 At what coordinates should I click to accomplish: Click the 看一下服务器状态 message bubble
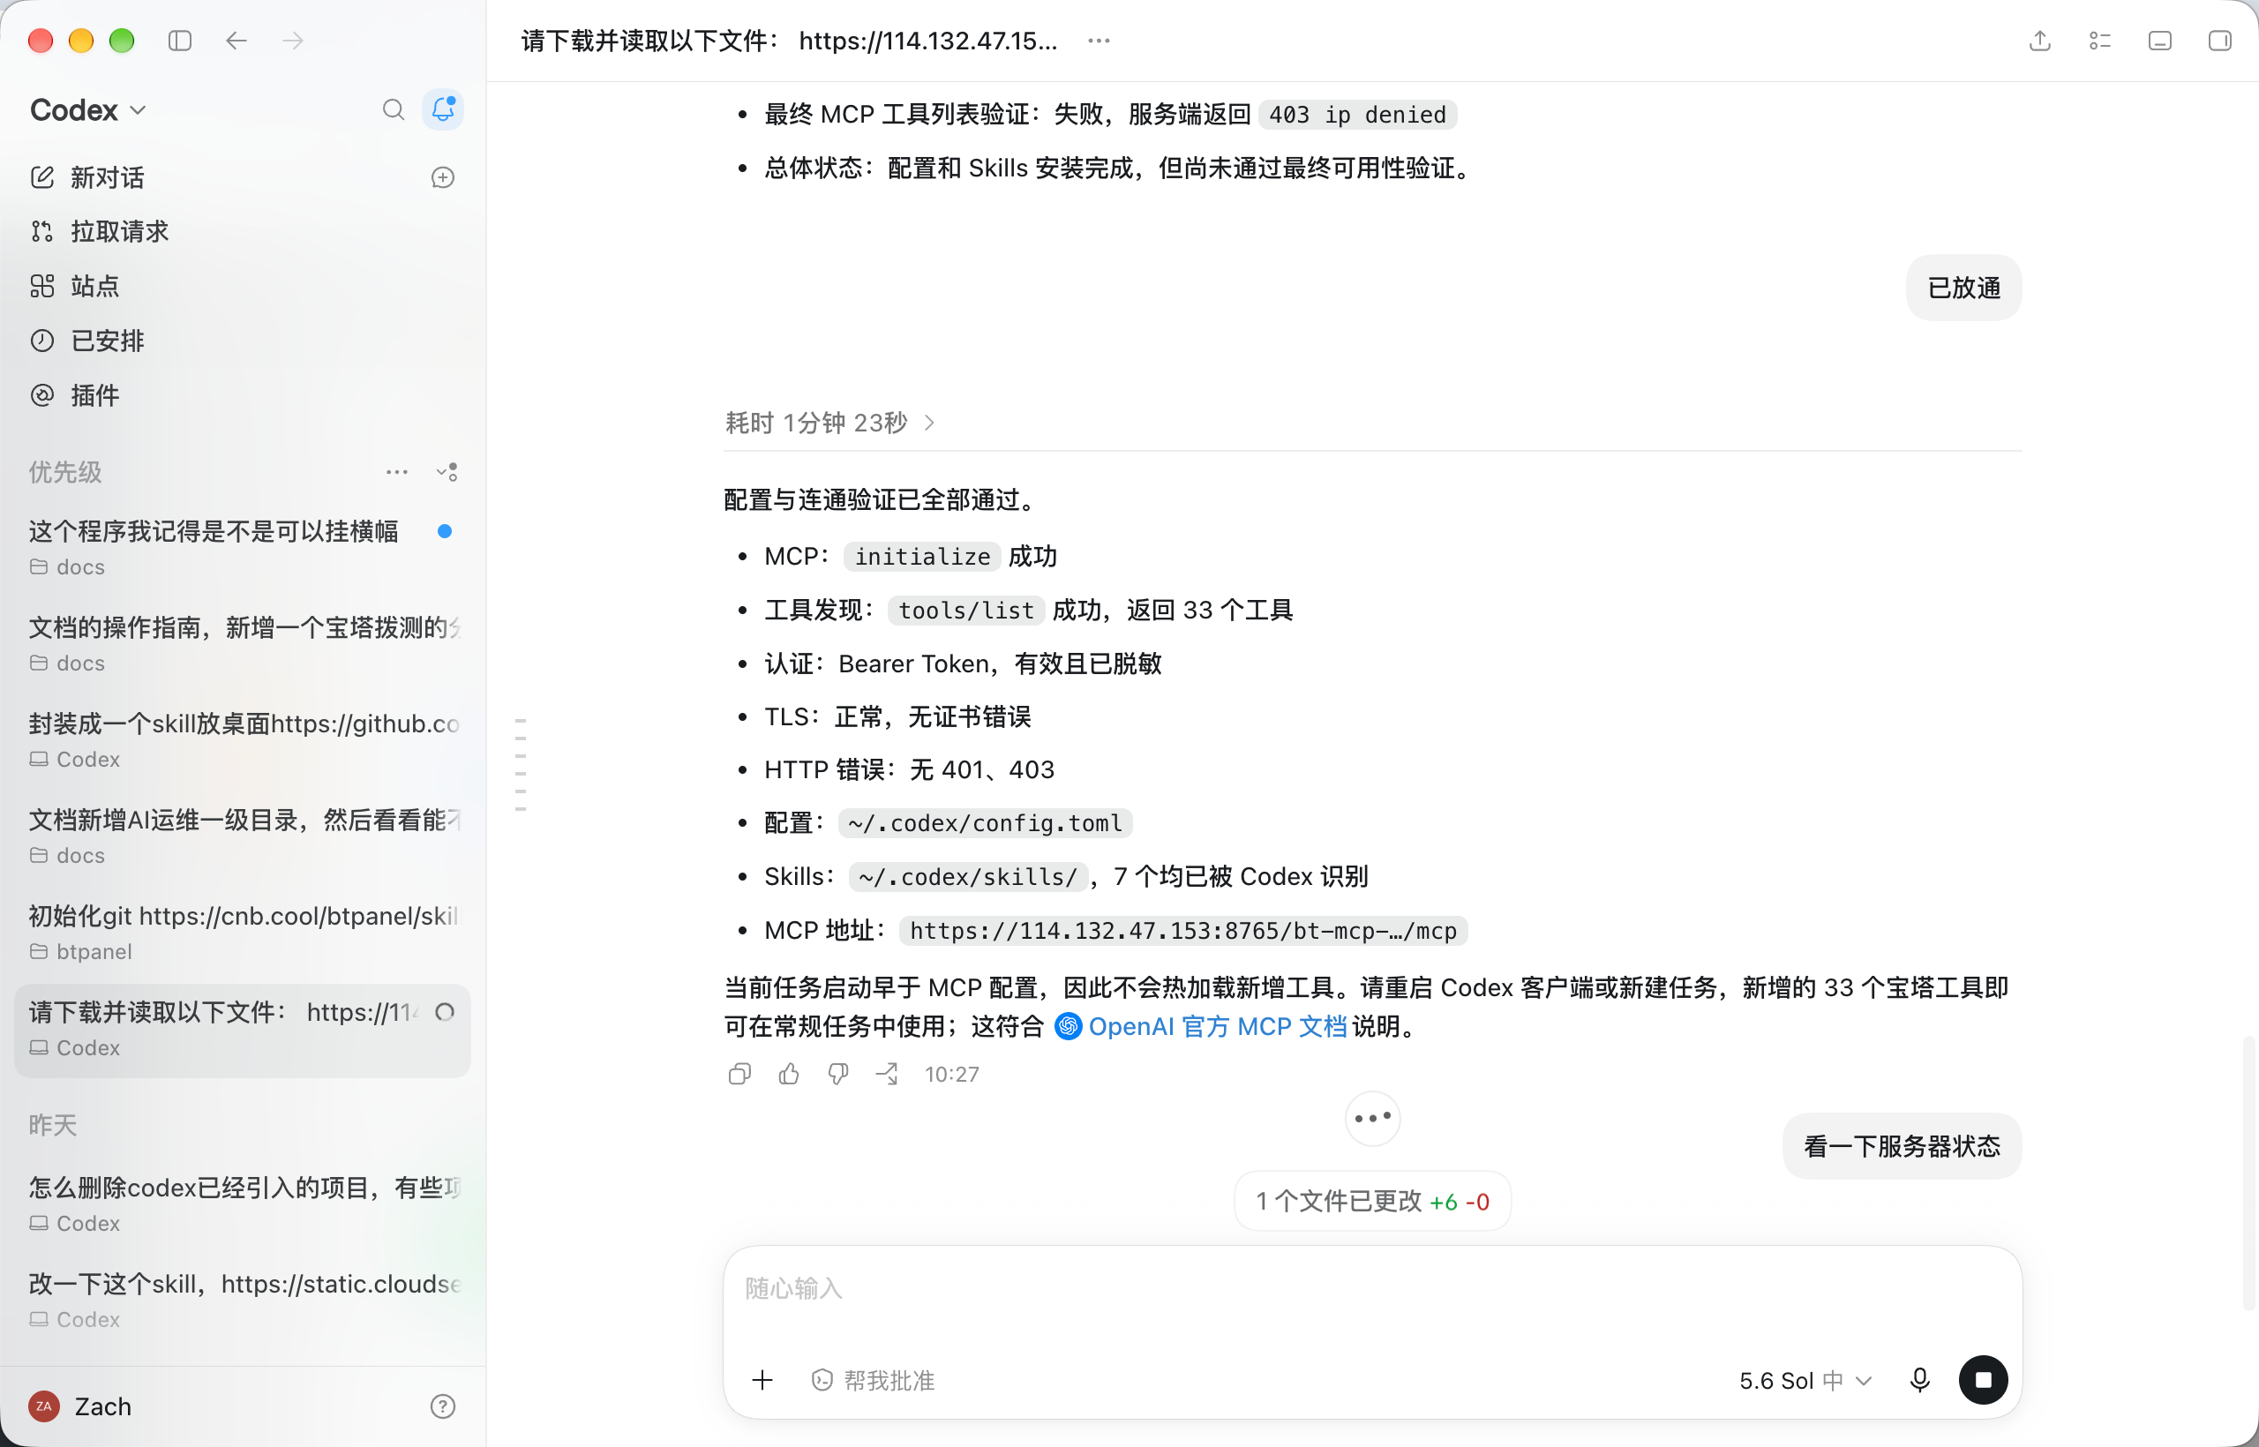1902,1146
